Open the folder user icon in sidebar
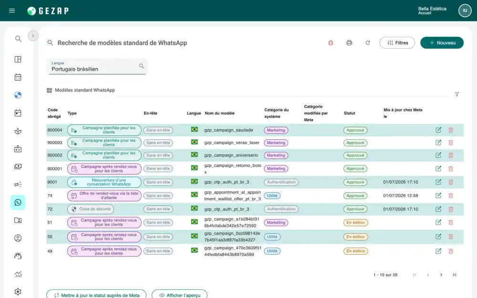 click(18, 220)
